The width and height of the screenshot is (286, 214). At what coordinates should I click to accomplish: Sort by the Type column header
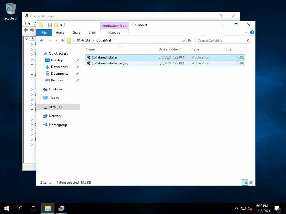[207, 49]
